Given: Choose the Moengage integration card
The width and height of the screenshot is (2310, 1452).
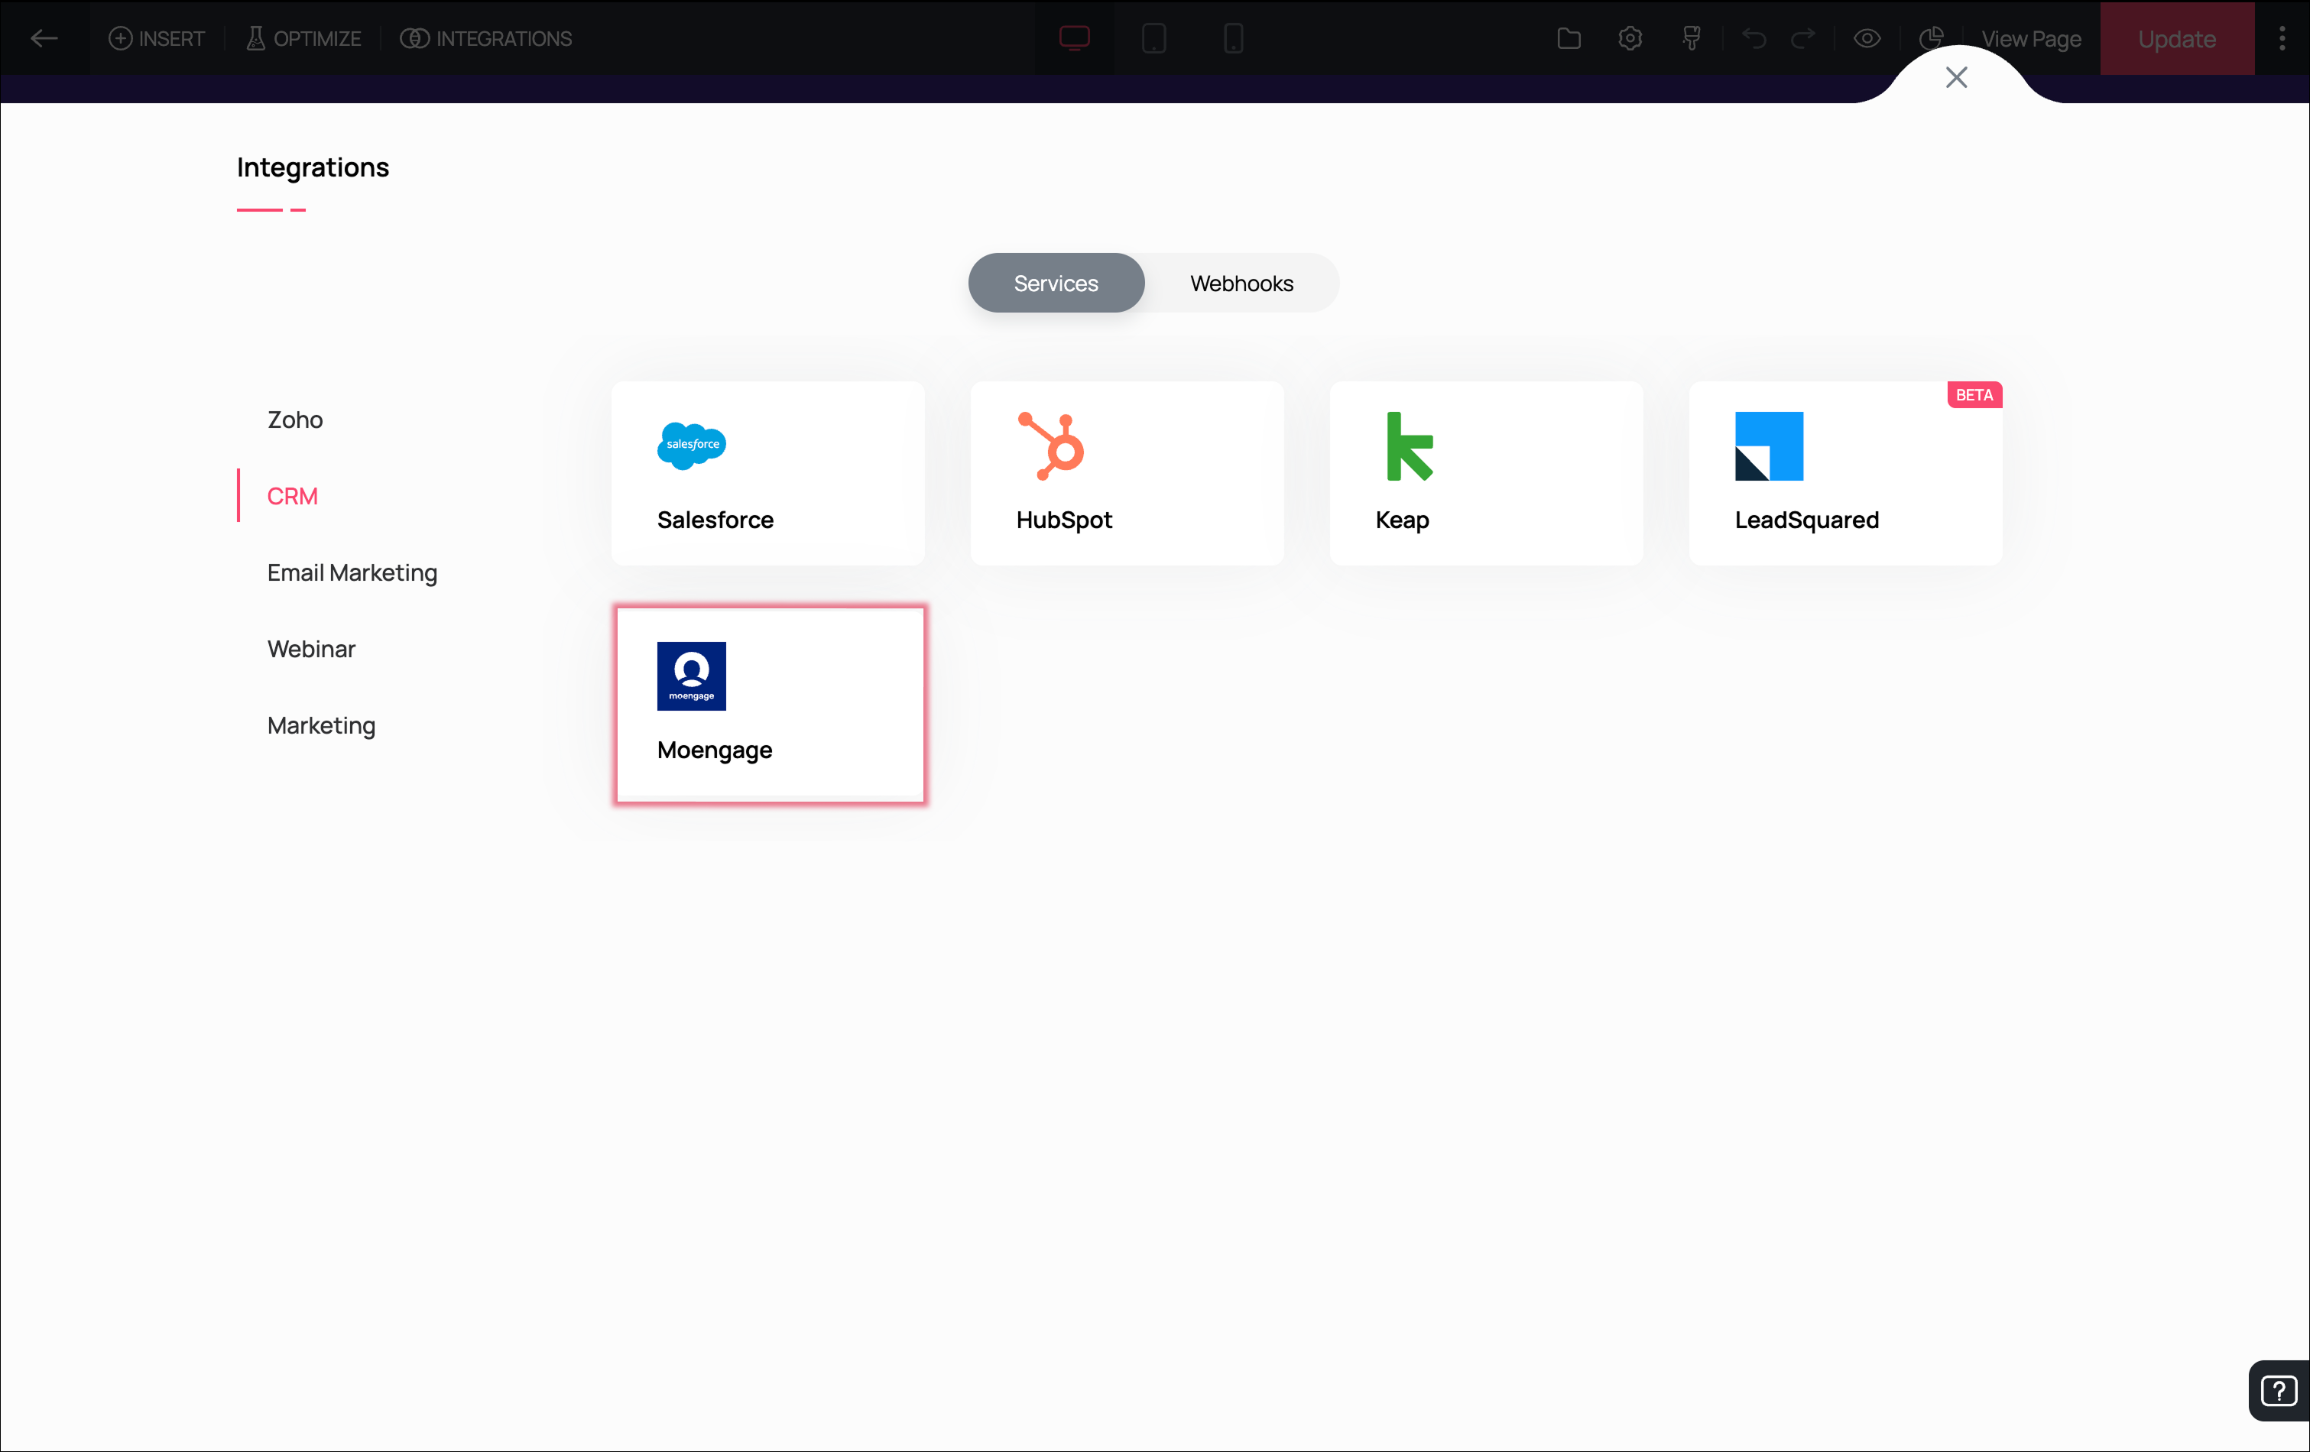Looking at the screenshot, I should click(771, 705).
